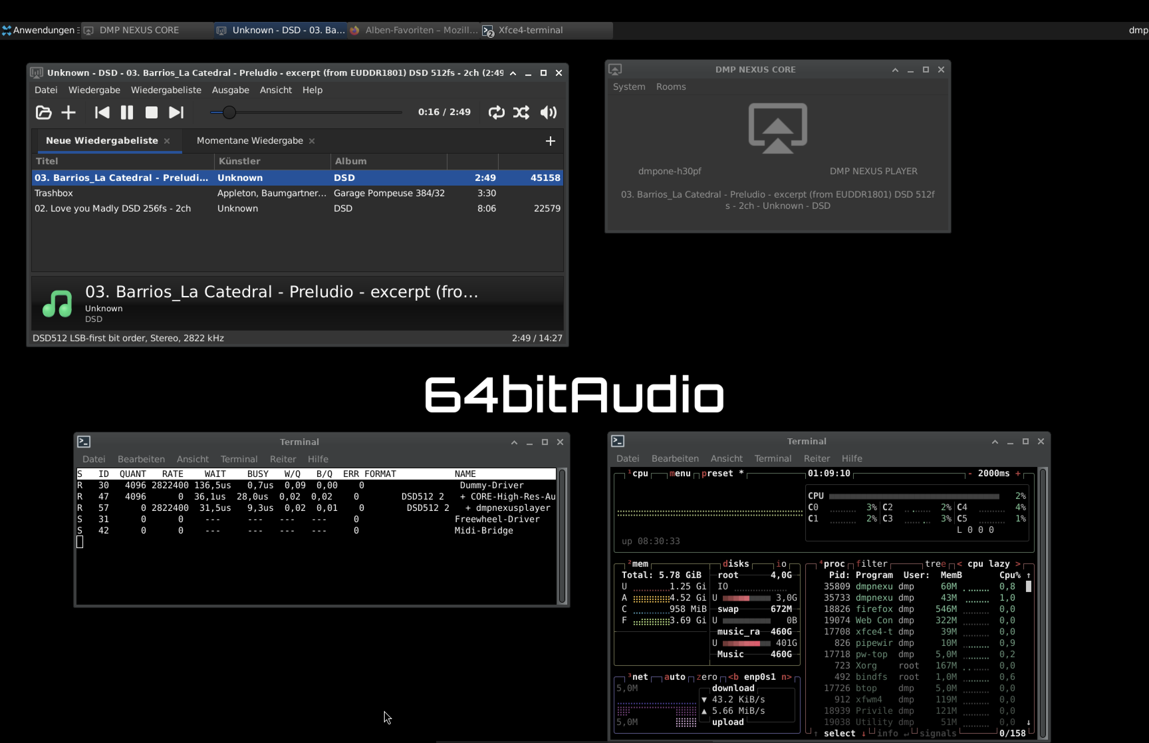
Task: Increase btop update interval with plus
Action: tap(1018, 473)
